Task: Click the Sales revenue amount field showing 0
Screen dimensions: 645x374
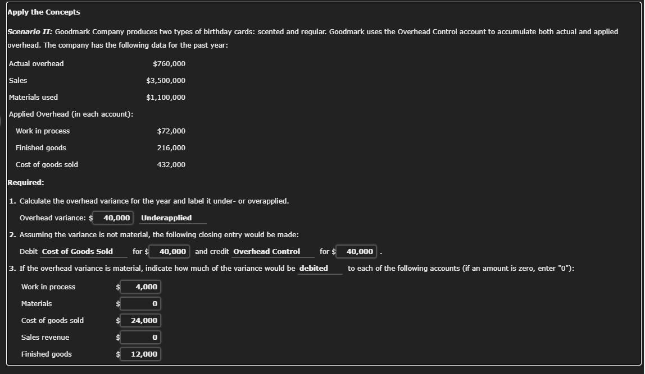Action: [140, 337]
